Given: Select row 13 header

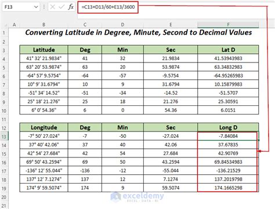Looking at the screenshot, I should [x=4, y=137].
